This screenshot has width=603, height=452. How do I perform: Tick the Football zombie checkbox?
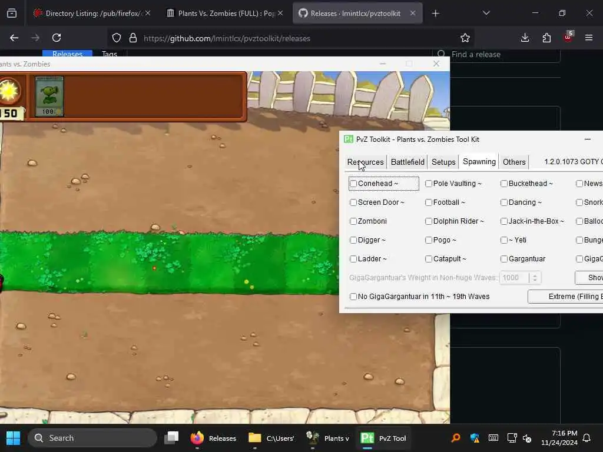[429, 202]
